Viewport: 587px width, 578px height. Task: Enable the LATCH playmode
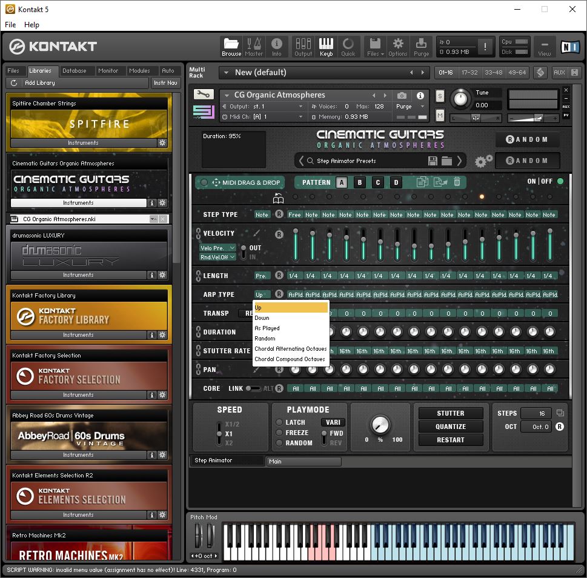[279, 422]
